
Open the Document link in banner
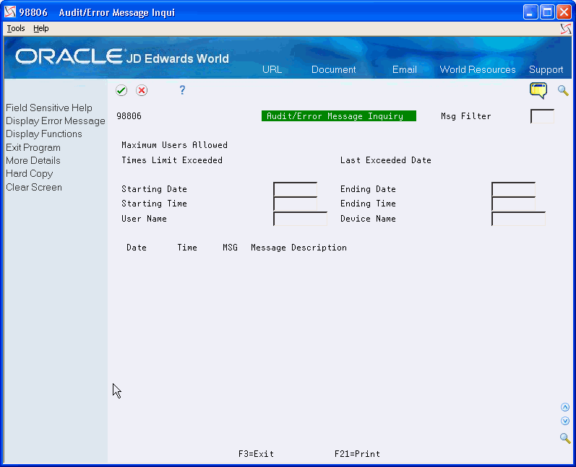tap(334, 69)
